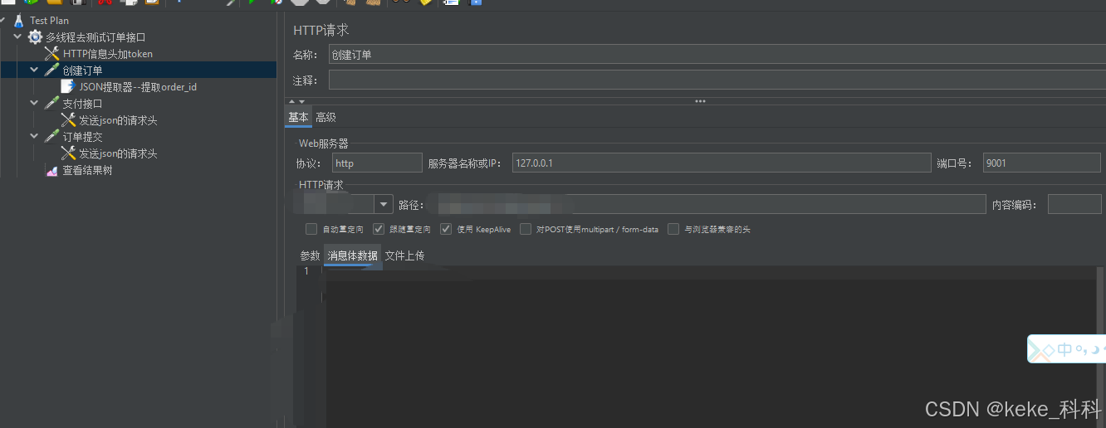Image resolution: width=1106 pixels, height=428 pixels.
Task: Toggle the IME 中 language mode icon
Action: [x=1065, y=351]
